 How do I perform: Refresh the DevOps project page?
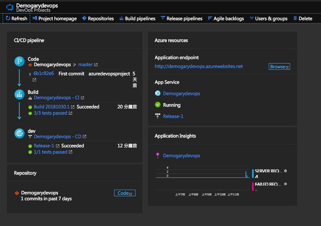pos(17,18)
